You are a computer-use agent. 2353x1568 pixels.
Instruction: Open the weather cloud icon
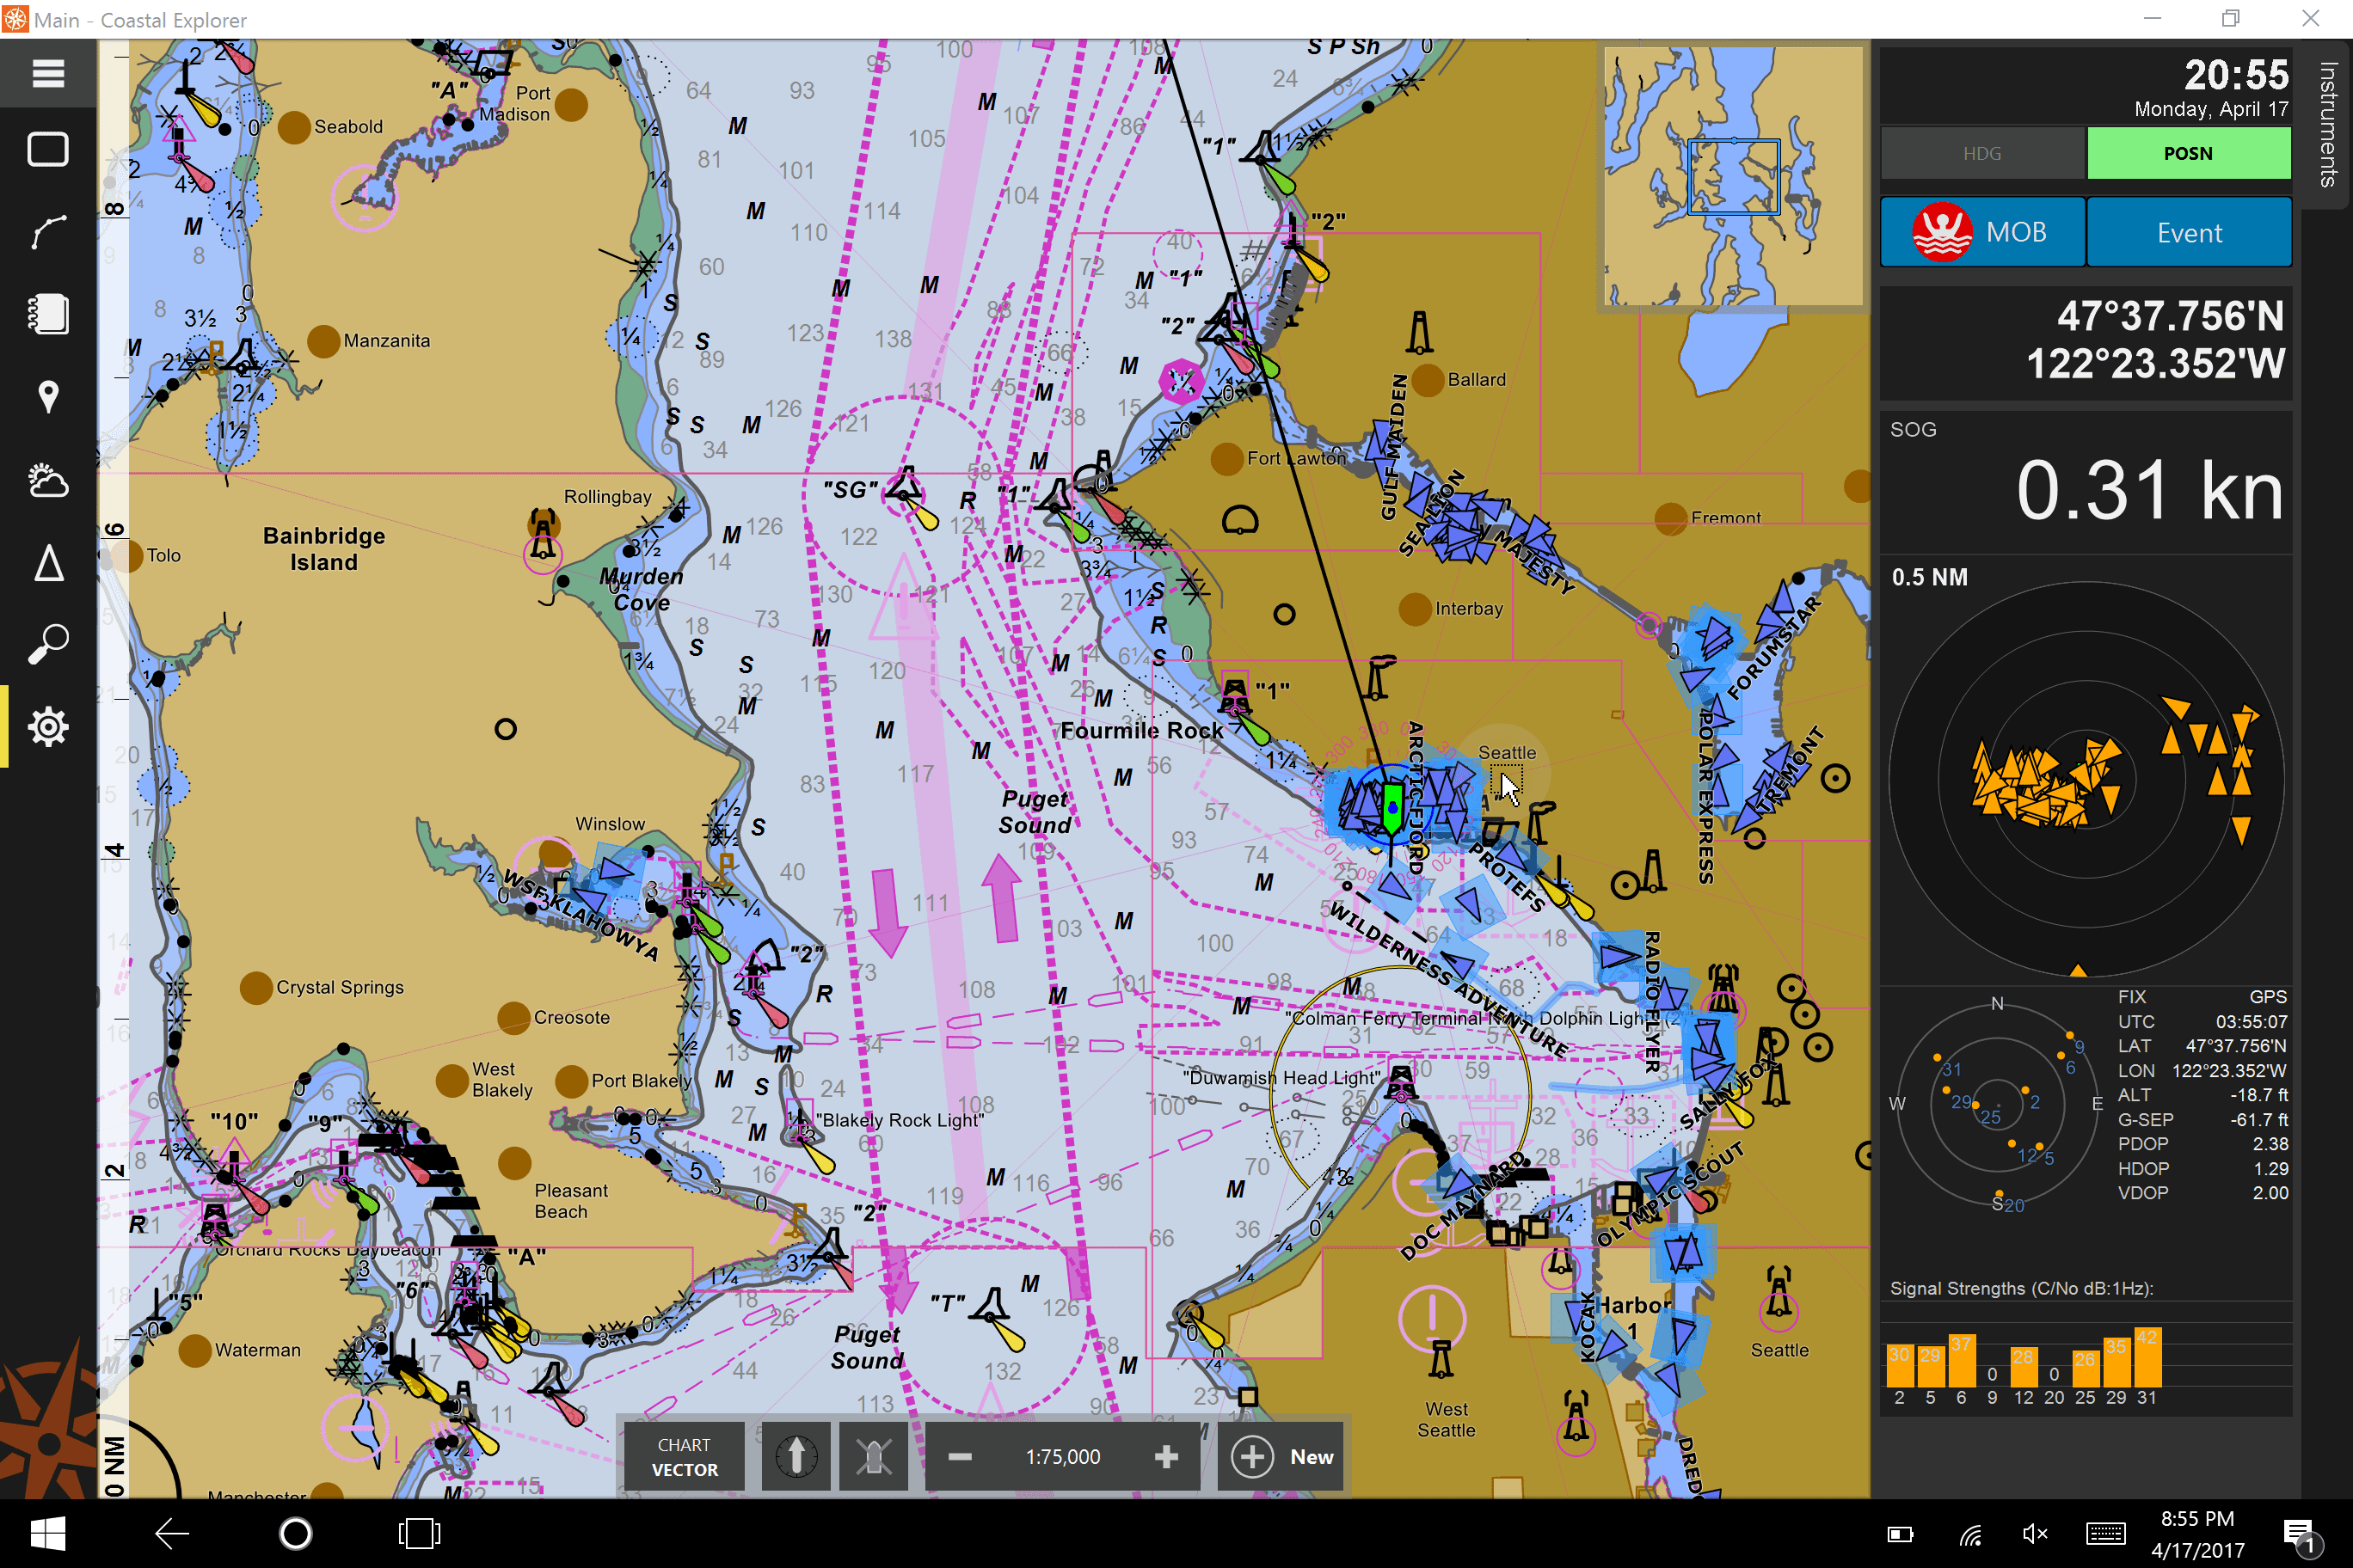[47, 481]
